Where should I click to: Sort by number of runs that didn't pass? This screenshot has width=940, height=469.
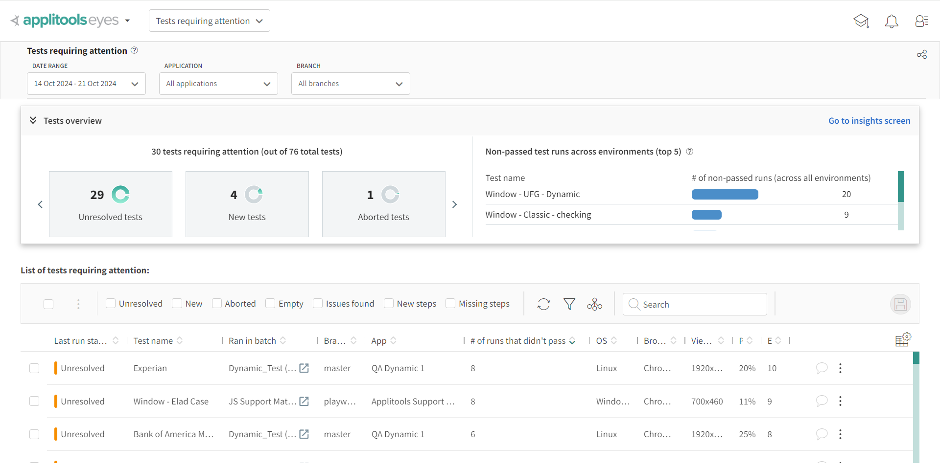[572, 341]
